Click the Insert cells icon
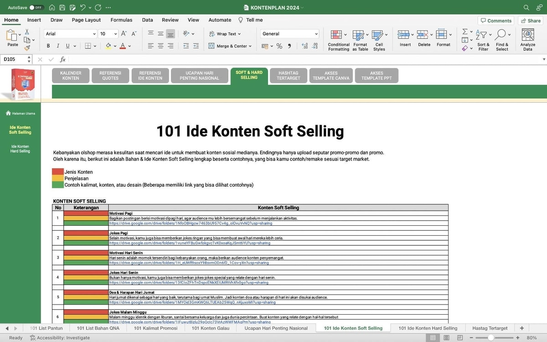This screenshot has height=342, width=547. click(403, 35)
